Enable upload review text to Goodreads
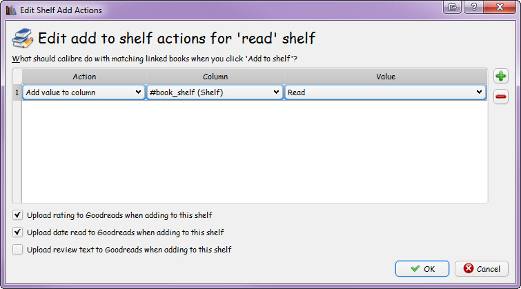 click(18, 250)
